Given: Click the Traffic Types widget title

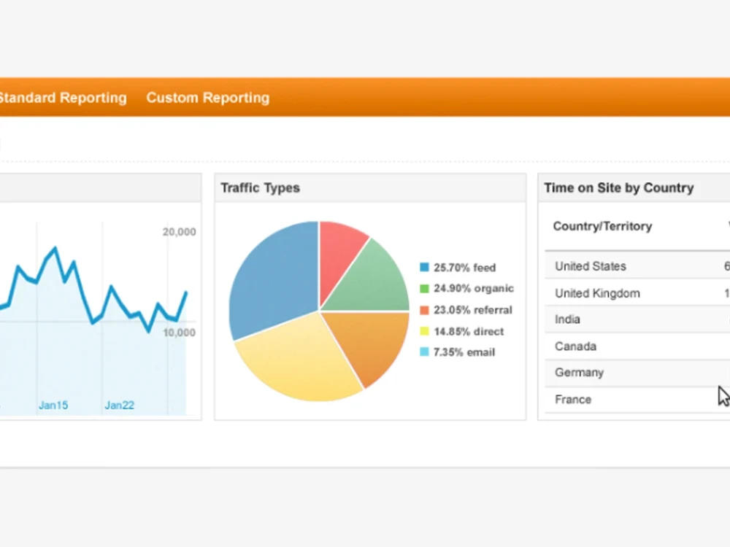Looking at the screenshot, I should coord(261,188).
